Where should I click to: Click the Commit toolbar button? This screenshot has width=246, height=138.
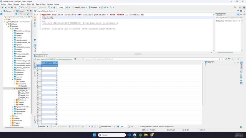tap(32, 7)
